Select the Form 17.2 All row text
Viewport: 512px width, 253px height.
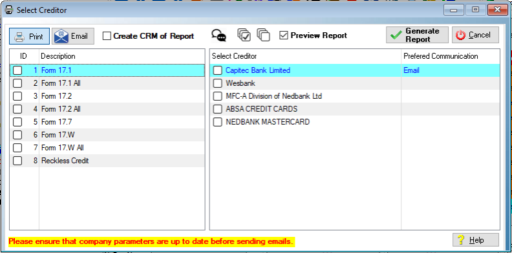[61, 109]
